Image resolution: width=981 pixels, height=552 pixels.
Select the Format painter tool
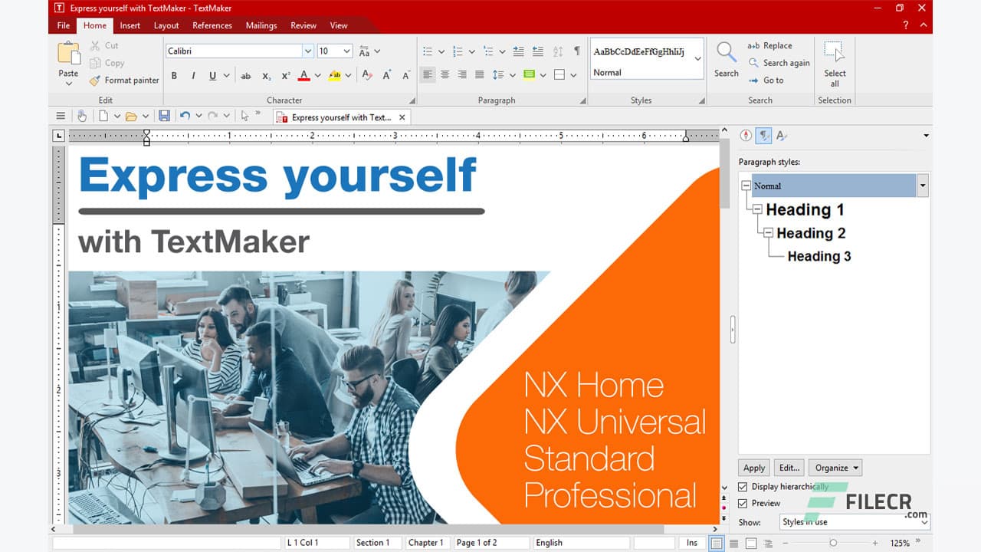124,80
